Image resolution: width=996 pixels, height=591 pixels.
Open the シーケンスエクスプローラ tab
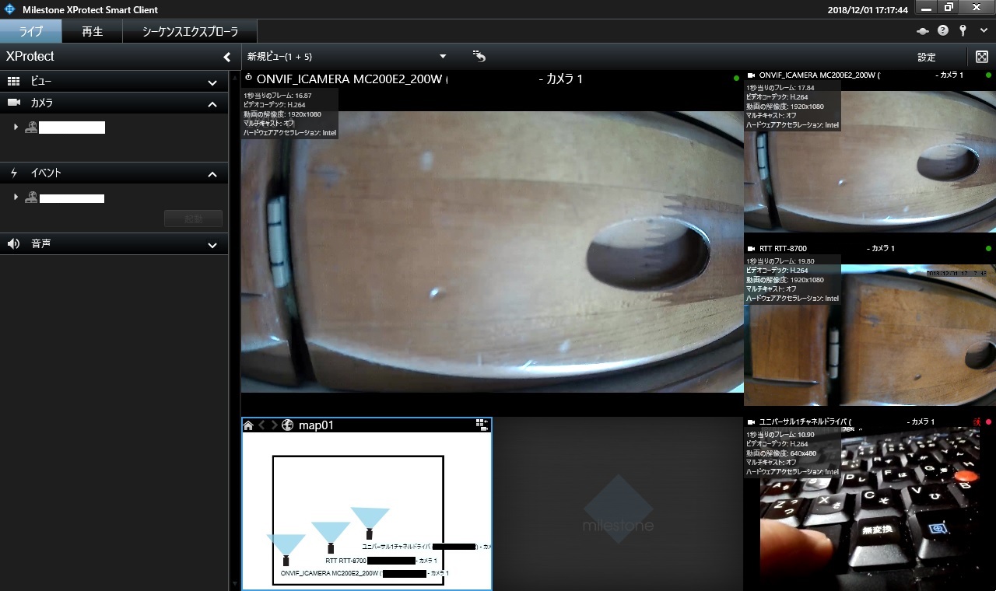click(190, 32)
